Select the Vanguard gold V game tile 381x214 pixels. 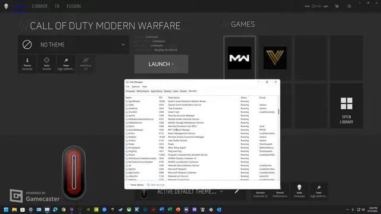tap(275, 58)
